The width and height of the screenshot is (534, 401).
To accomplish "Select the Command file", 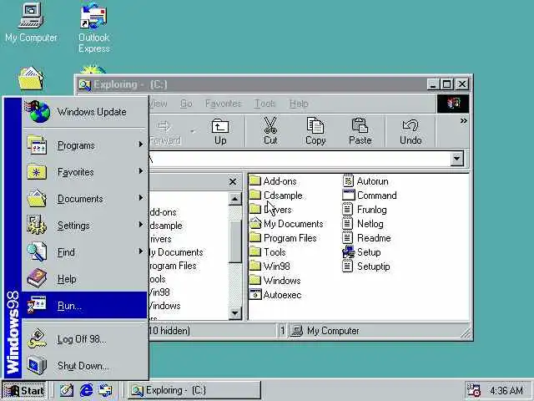I will coord(370,195).
